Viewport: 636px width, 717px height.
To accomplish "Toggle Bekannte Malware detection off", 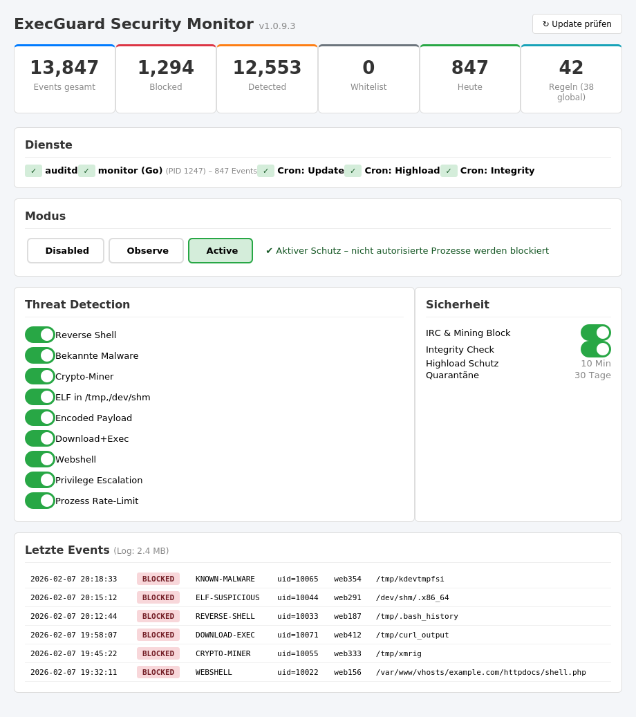I will coord(40,355).
